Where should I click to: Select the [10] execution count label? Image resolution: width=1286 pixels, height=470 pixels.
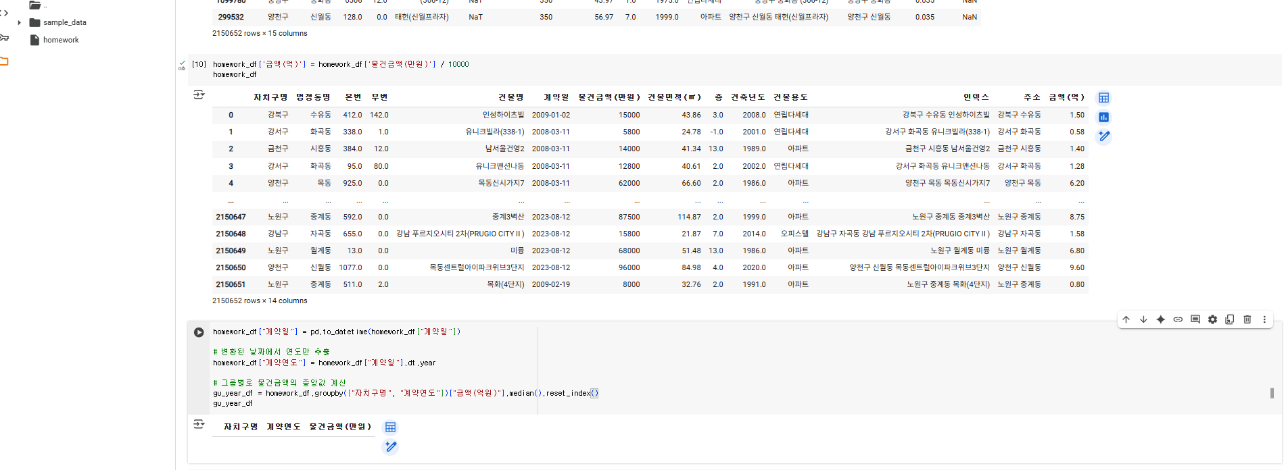tap(199, 64)
